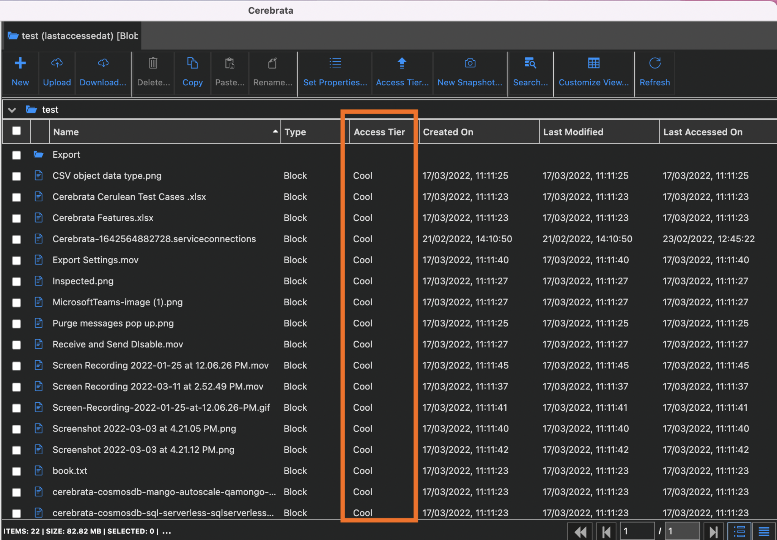Change Access Tier using the toolbar icon
This screenshot has height=540, width=777.
[401, 72]
